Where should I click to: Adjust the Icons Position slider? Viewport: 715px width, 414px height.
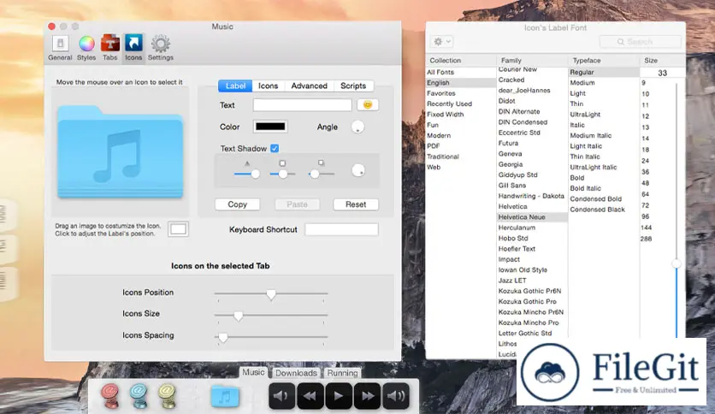pos(271,294)
